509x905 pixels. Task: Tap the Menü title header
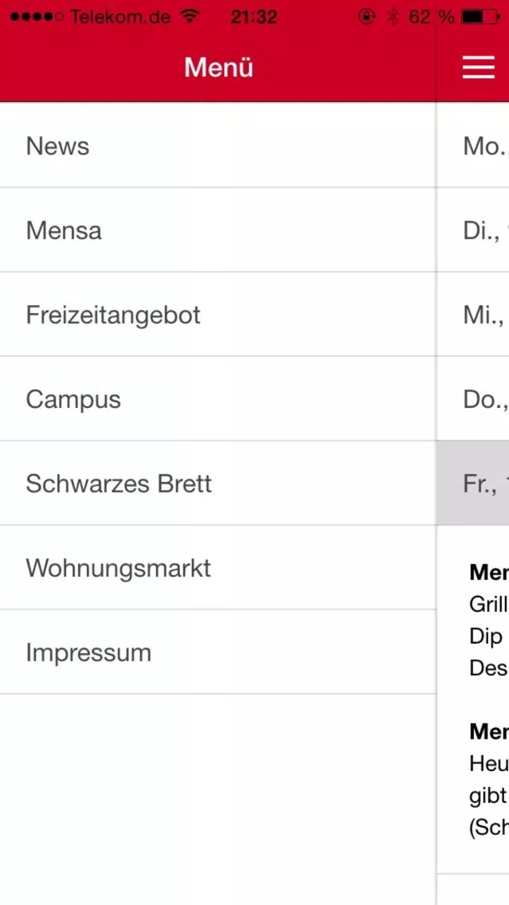click(x=219, y=68)
